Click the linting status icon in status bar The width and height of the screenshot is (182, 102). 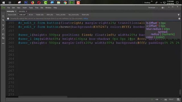pyautogui.click(x=152, y=99)
